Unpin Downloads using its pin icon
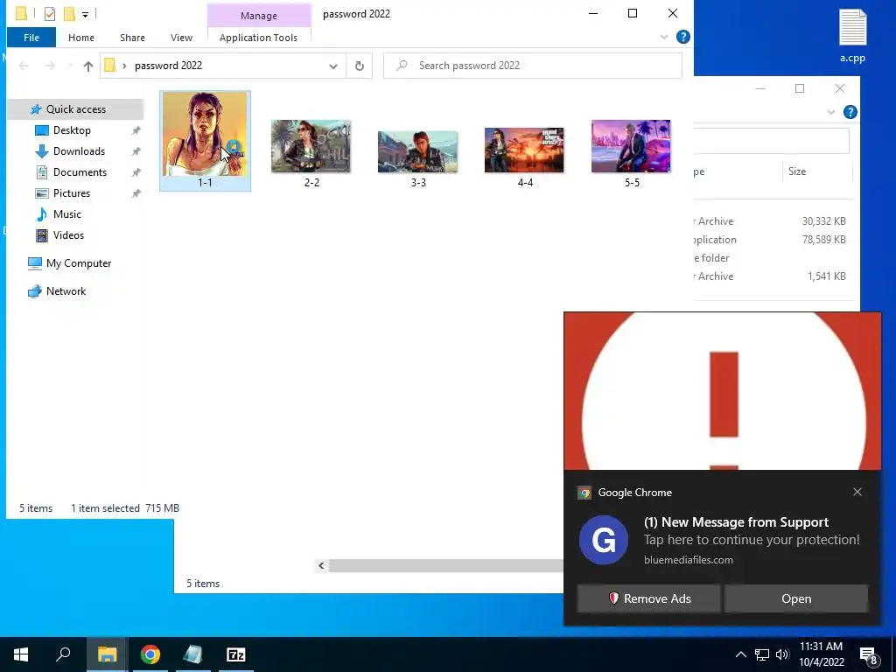This screenshot has width=896, height=672. click(136, 151)
